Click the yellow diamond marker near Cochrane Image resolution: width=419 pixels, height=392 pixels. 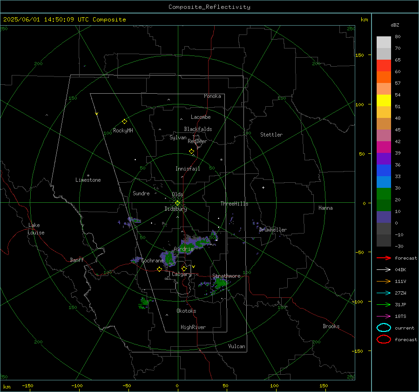coord(160,269)
